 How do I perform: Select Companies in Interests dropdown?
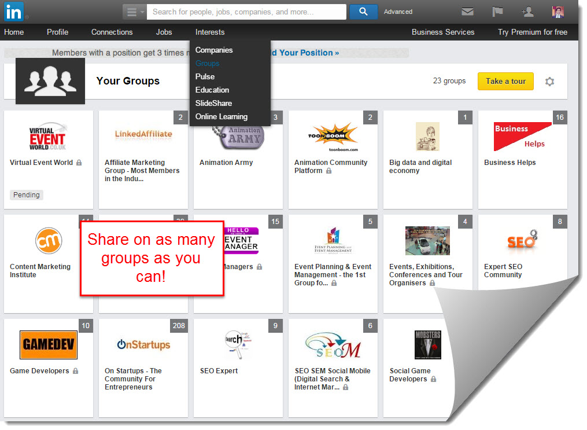point(214,50)
